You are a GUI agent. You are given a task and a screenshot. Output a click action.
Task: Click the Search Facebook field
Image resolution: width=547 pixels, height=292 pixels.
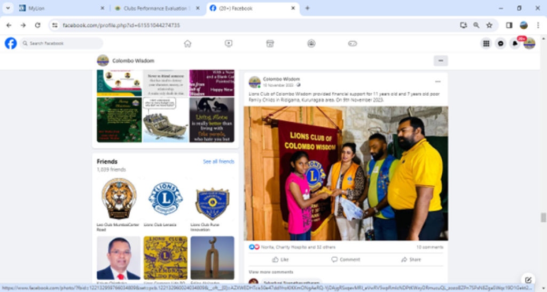[x=61, y=43]
